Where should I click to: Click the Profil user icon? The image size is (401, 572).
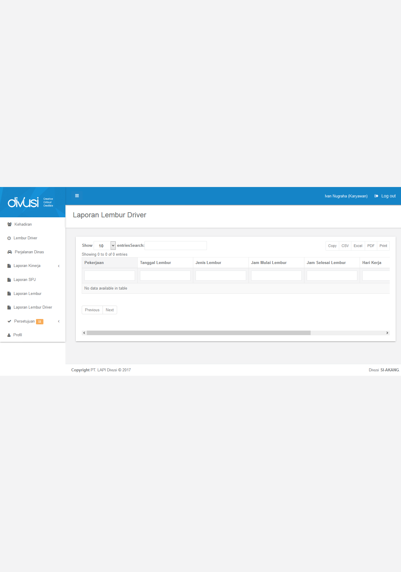(9, 335)
